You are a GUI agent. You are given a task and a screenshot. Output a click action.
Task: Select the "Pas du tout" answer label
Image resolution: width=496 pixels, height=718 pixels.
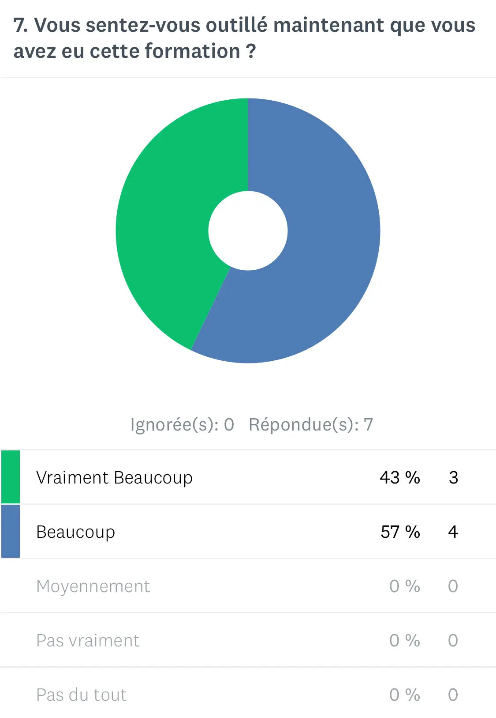point(82,695)
